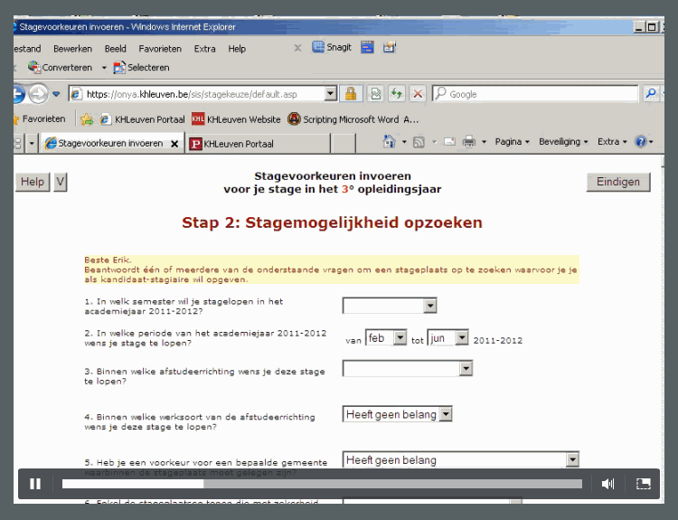The width and height of the screenshot is (678, 520).
Task: Open KHLeuven Portaal favorite link
Action: (x=142, y=119)
